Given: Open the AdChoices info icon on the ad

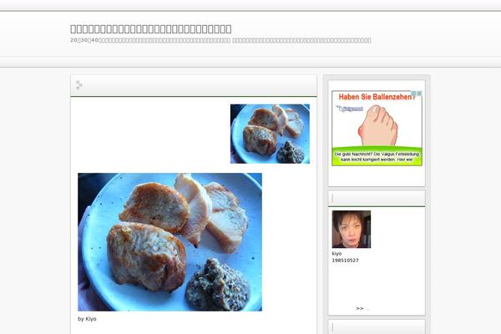Looking at the screenshot, I should click(x=413, y=94).
